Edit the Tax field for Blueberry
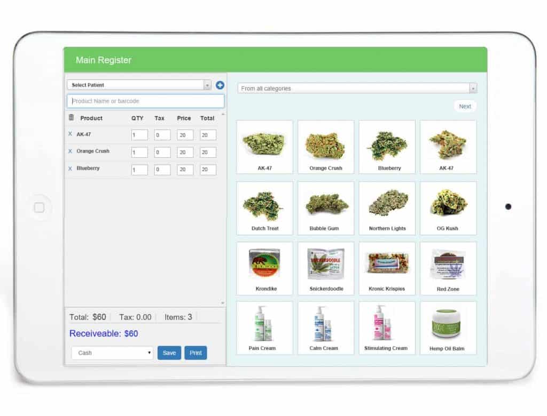 (162, 169)
